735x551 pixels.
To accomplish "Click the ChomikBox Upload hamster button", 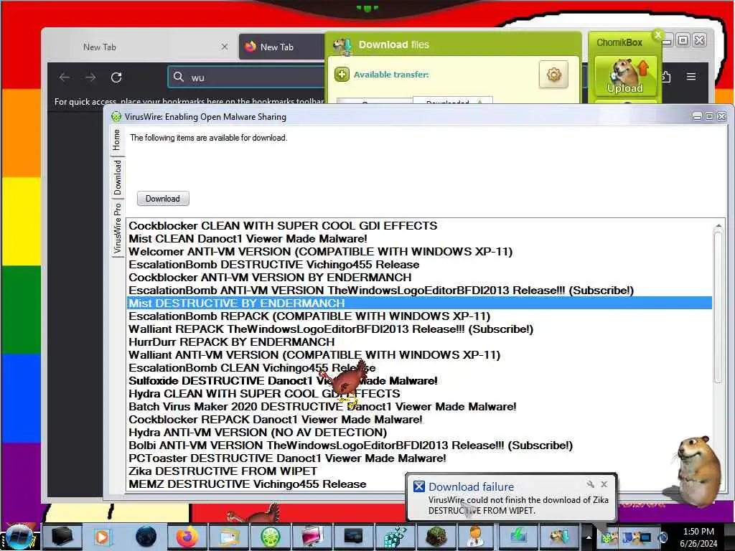I will pos(625,76).
